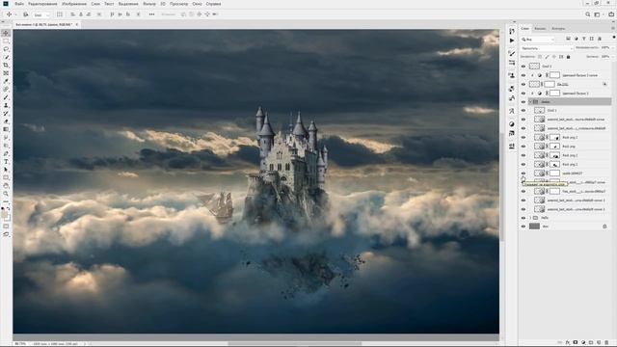Hide the Замок group with its eye

tap(523, 102)
